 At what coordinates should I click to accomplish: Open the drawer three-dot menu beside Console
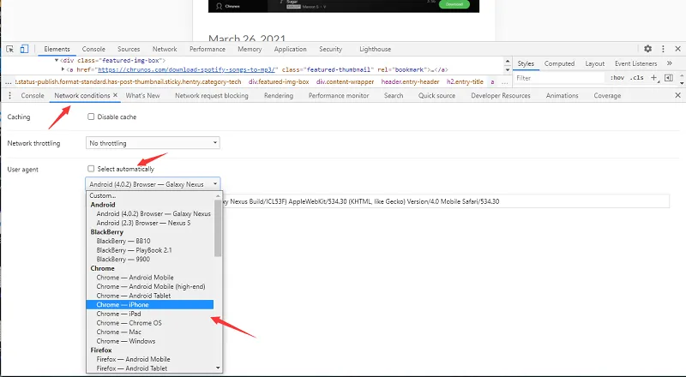[x=9, y=95]
